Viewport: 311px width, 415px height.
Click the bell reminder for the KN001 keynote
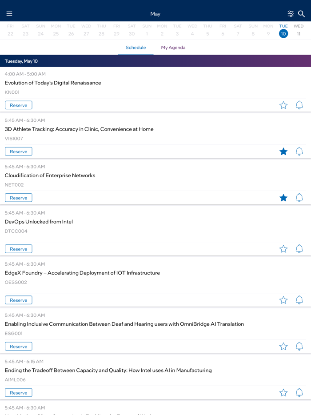point(299,105)
